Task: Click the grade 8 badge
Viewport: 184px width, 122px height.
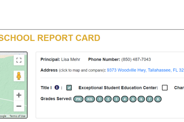Action: click(x=158, y=99)
